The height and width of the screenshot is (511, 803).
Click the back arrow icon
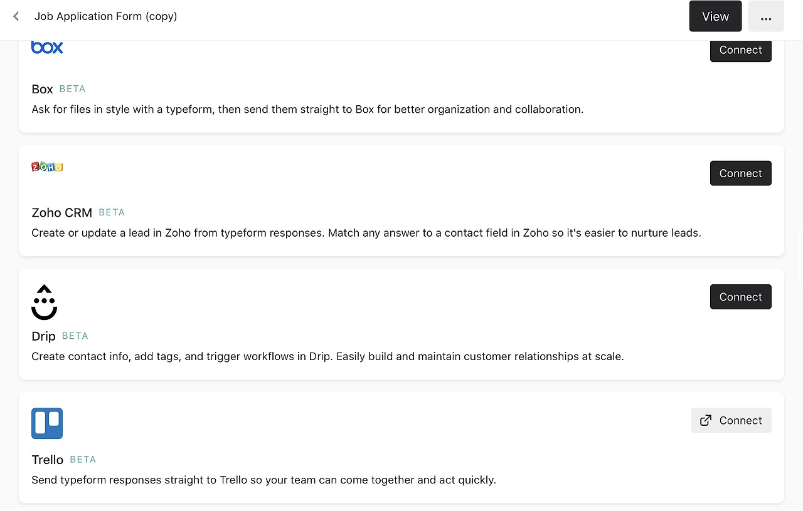point(16,16)
